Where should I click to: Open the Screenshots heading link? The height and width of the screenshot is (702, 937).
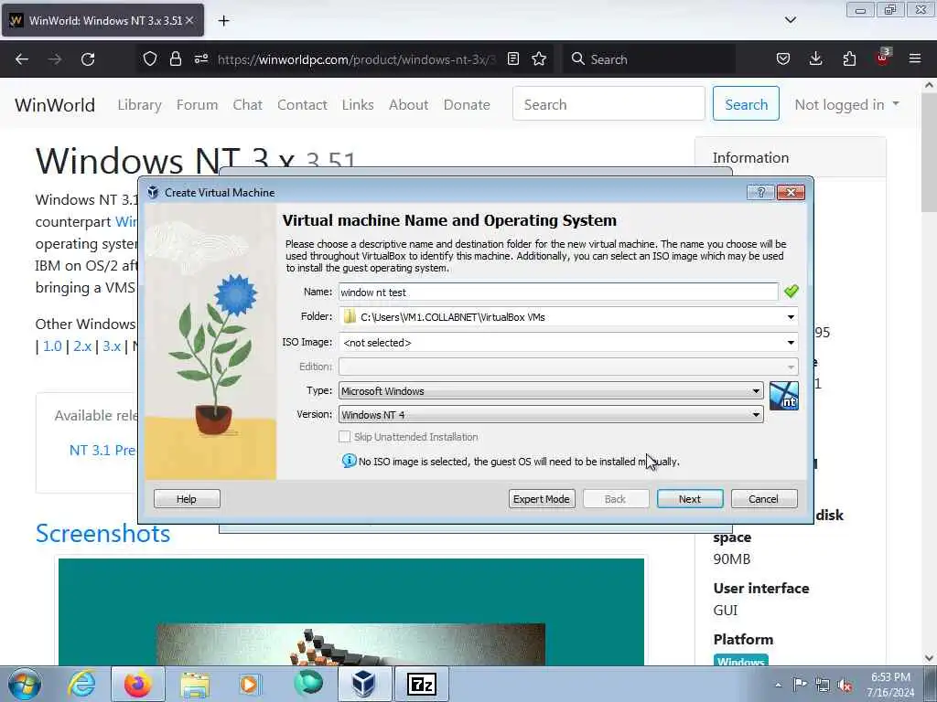pos(102,533)
